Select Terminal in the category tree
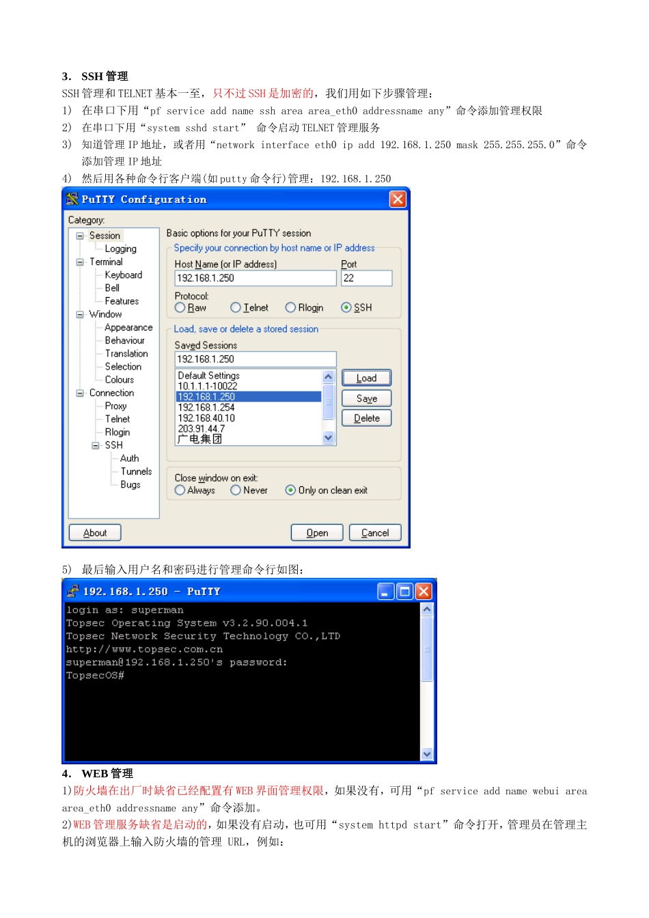The width and height of the screenshot is (649, 918). click(x=106, y=262)
